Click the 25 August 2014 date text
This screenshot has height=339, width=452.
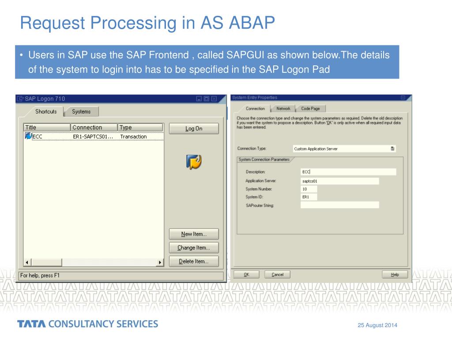[x=377, y=325]
